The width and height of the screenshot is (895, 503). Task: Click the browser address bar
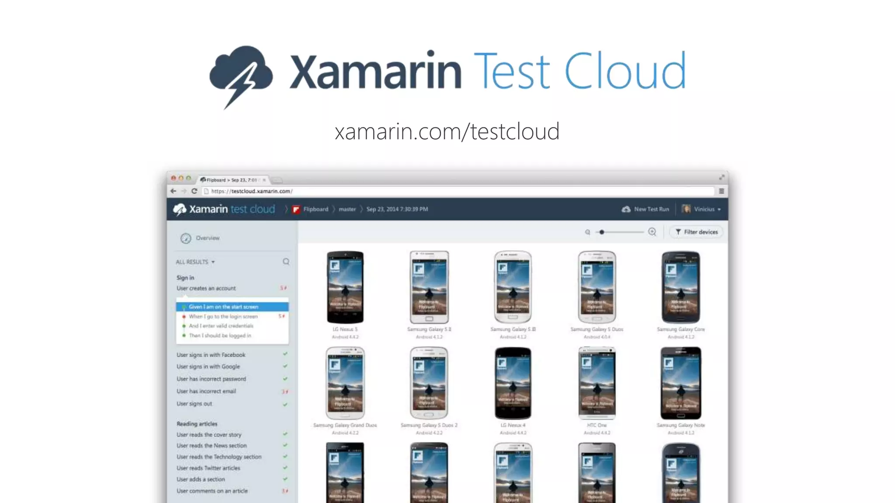[x=458, y=191]
